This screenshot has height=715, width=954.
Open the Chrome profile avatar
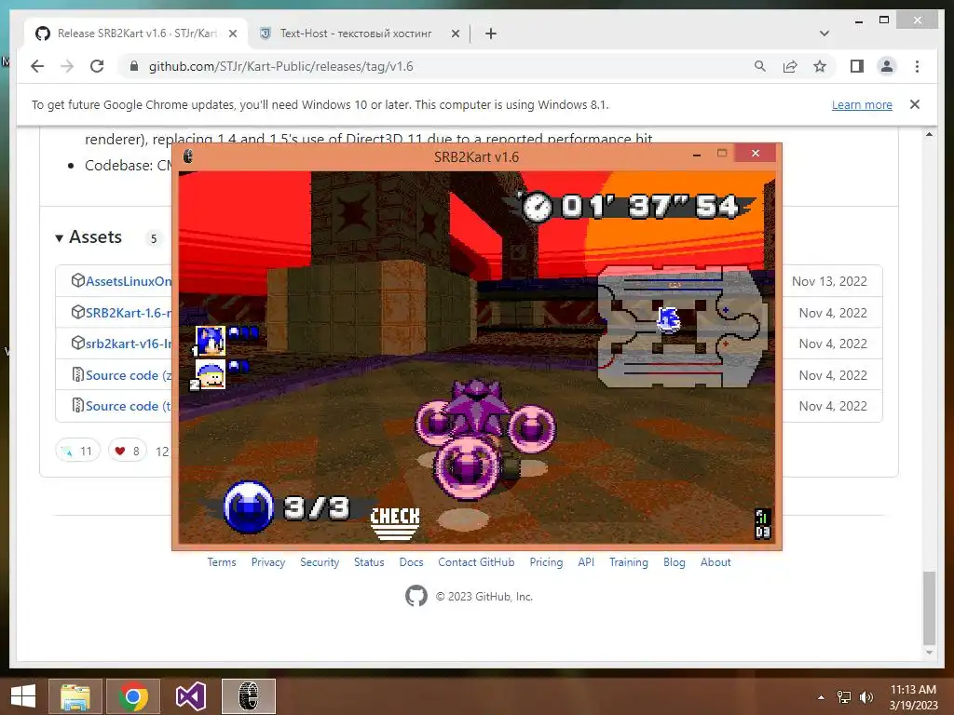887,66
